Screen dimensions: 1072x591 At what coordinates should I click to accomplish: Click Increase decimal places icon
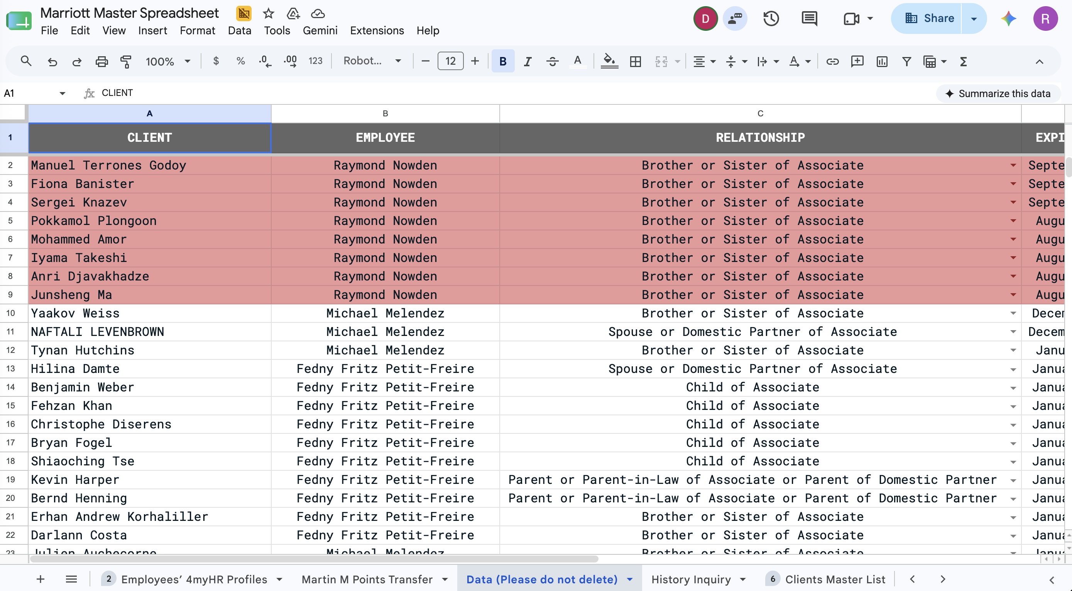coord(290,61)
